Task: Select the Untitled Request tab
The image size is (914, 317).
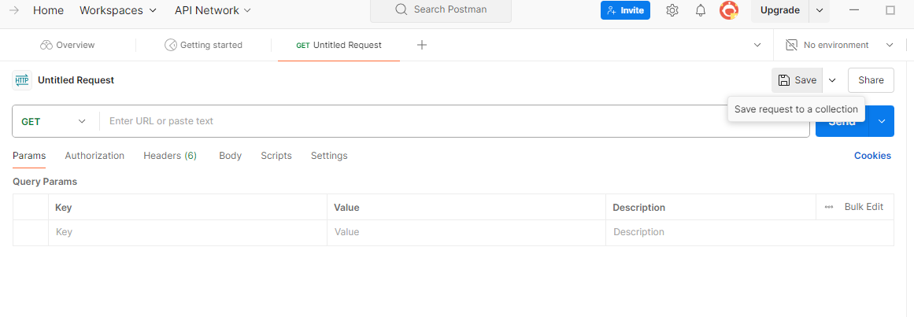Action: [x=339, y=45]
